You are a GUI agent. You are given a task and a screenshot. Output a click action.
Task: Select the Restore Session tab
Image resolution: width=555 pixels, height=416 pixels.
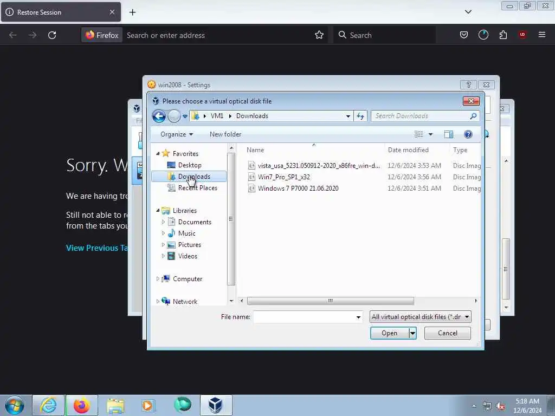61,12
